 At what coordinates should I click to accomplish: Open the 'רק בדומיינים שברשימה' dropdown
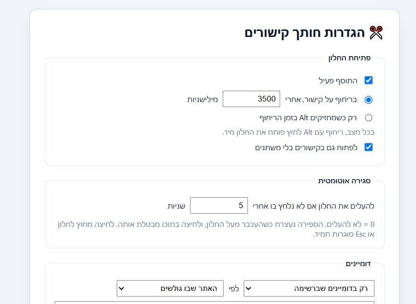click(x=309, y=288)
